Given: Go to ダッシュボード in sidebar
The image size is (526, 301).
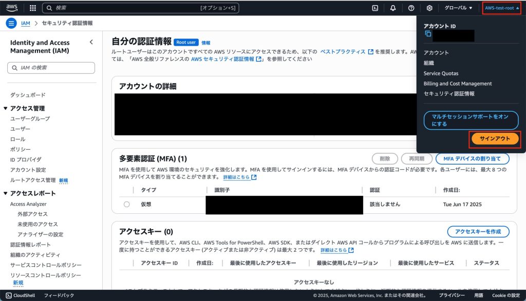Looking at the screenshot, I should pyautogui.click(x=28, y=95).
